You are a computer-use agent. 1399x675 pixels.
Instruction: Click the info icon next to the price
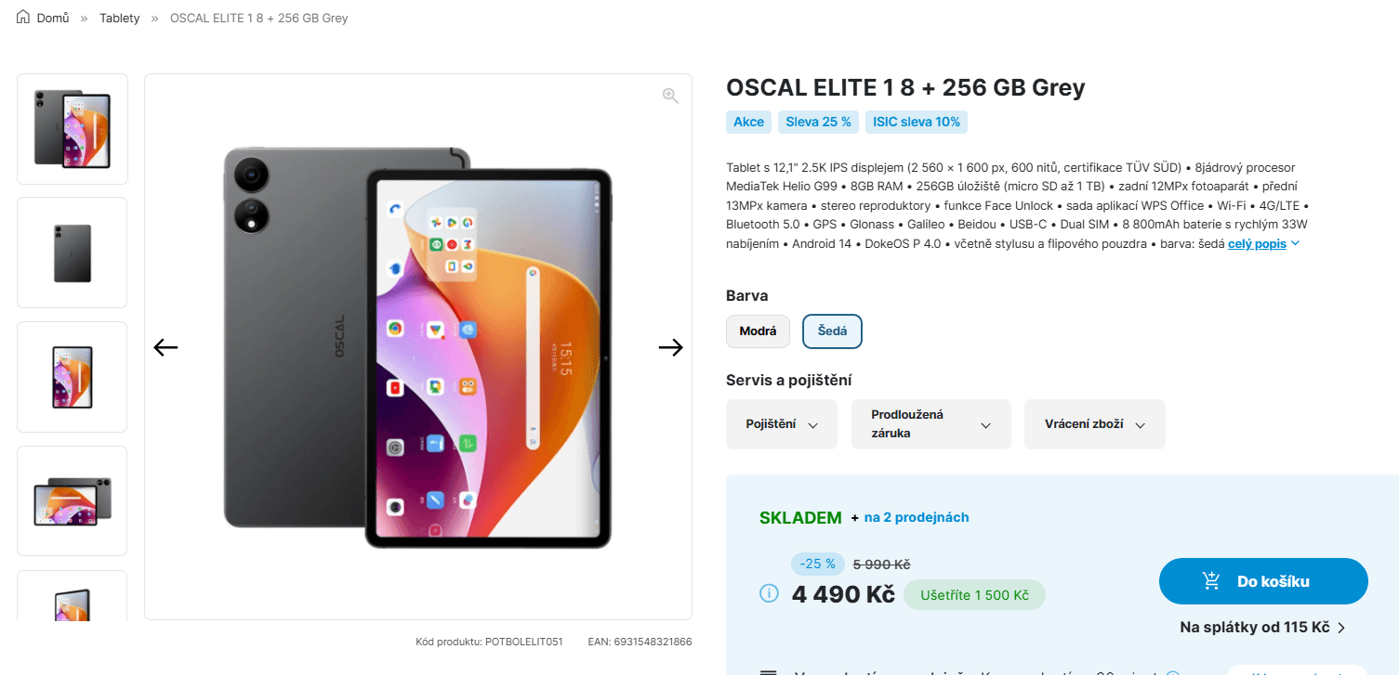pyautogui.click(x=769, y=592)
